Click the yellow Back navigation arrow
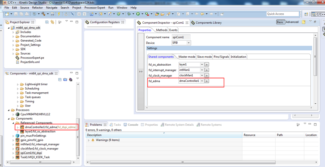 [202, 14]
